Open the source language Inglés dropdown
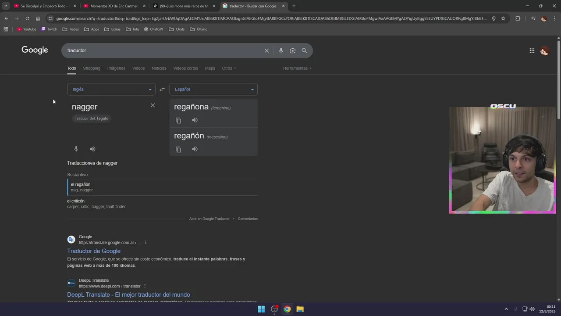 click(x=111, y=89)
